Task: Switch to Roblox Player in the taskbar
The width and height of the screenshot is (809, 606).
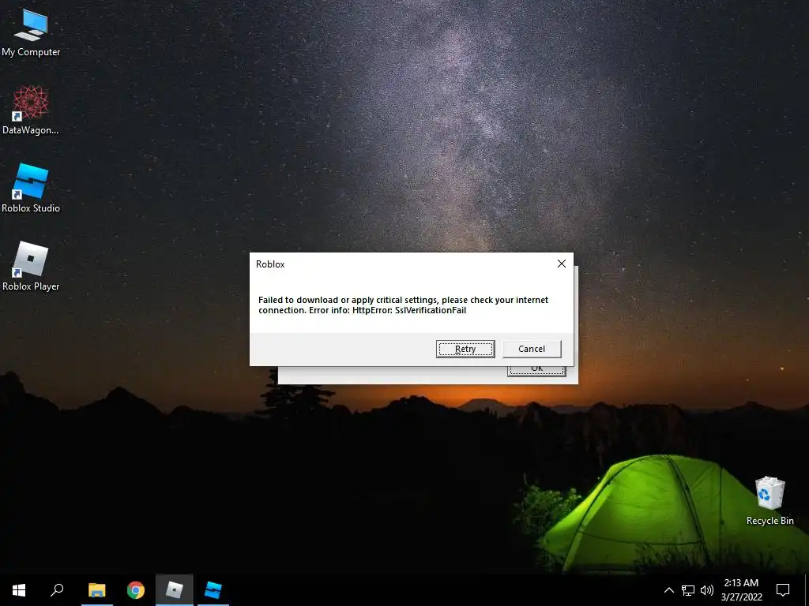Action: coord(175,590)
